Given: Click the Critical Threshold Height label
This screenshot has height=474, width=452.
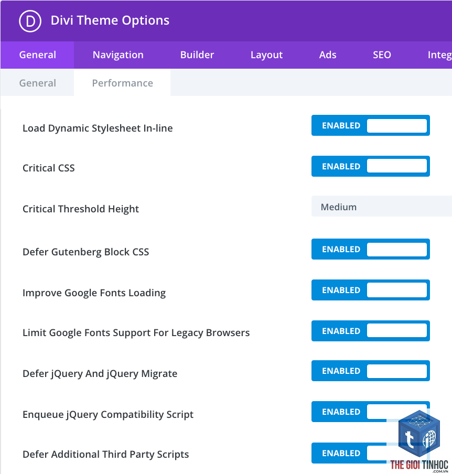Looking at the screenshot, I should pos(81,209).
